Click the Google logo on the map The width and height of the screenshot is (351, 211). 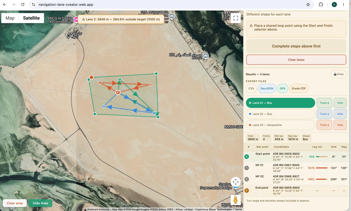point(8,208)
